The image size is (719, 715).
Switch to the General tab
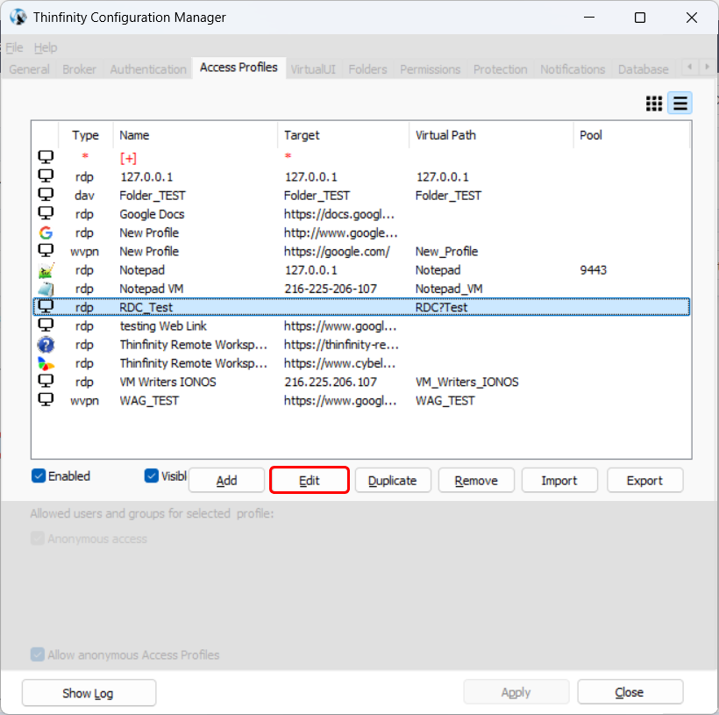pos(29,69)
